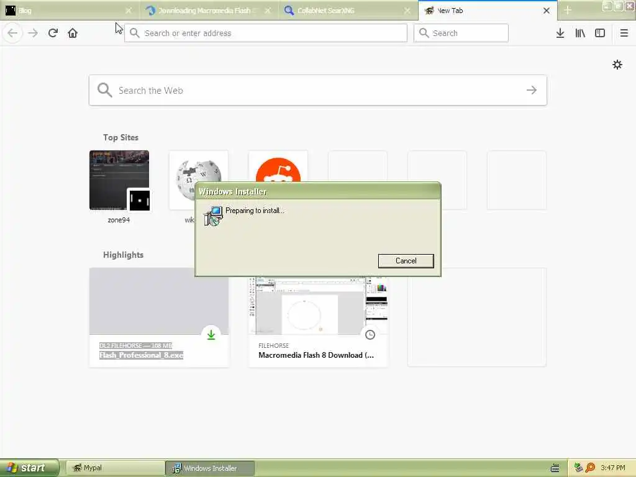The height and width of the screenshot is (477, 636).
Task: Go forward with the forward arrow
Action: tap(33, 33)
